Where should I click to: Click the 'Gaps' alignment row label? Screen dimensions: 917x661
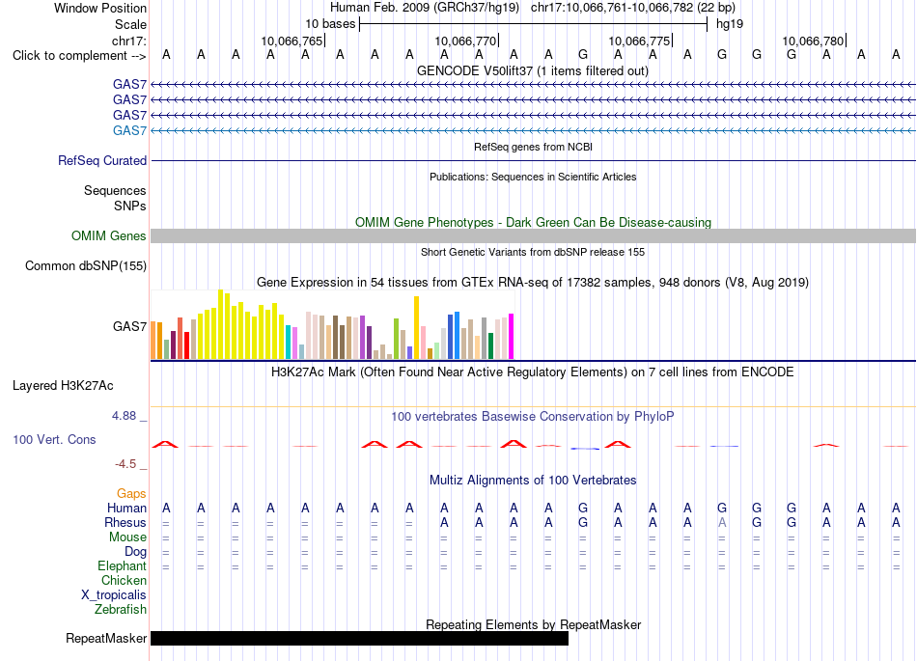click(x=131, y=494)
